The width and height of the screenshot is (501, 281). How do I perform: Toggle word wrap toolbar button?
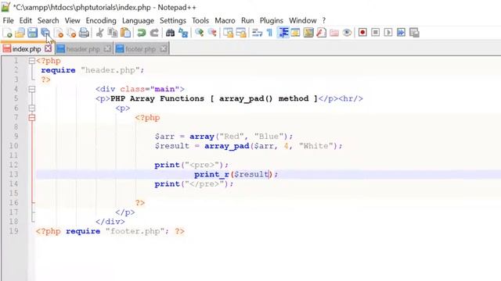click(x=257, y=33)
